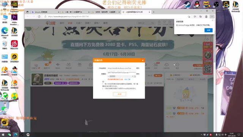Open 直播 in Douyu navigation

pos(70,23)
